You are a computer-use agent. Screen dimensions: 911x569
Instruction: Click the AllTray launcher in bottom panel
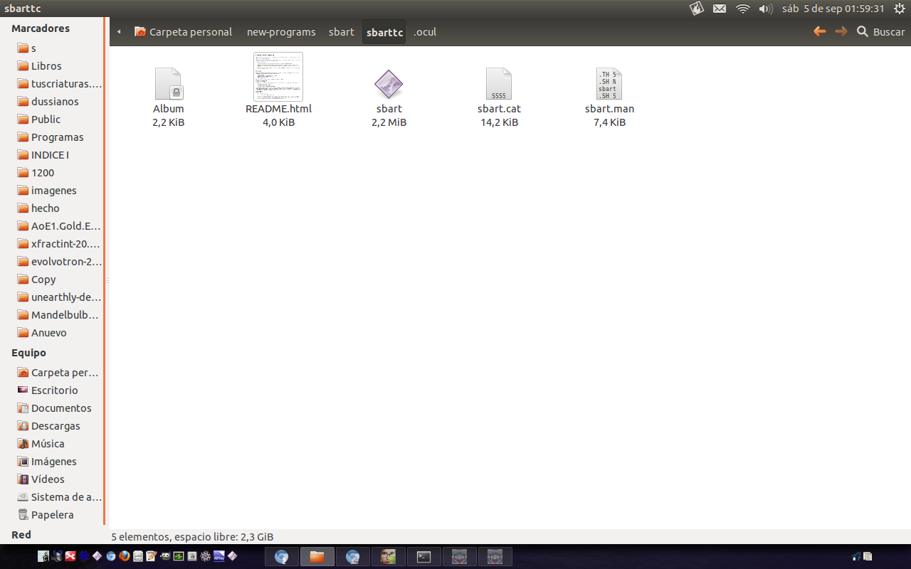coord(219,556)
